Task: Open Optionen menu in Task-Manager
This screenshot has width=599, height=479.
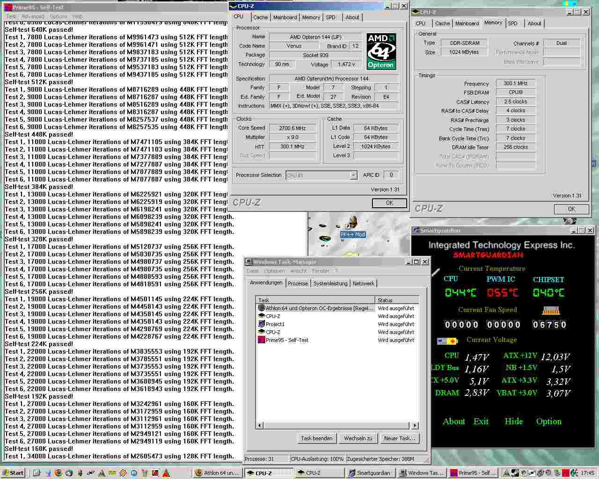Action: 274,271
